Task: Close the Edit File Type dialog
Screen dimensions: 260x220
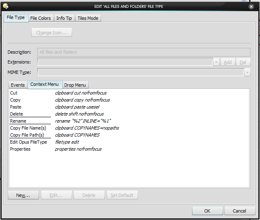Action: coord(251,6)
